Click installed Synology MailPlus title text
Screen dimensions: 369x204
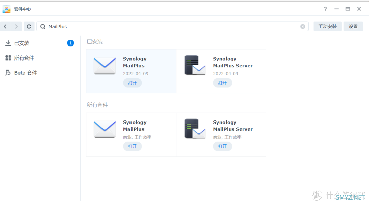click(x=135, y=62)
